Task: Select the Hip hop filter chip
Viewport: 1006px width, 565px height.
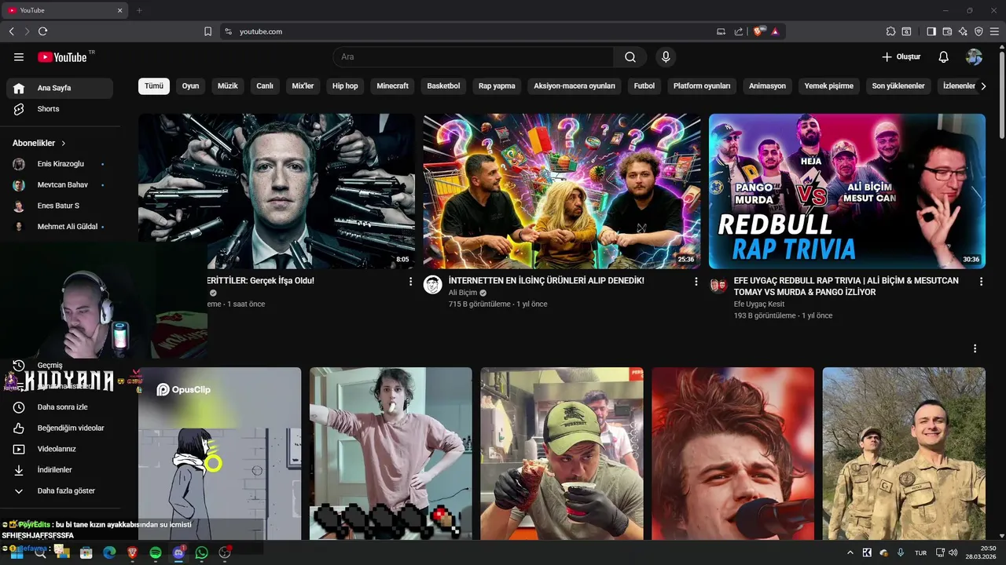Action: (345, 86)
